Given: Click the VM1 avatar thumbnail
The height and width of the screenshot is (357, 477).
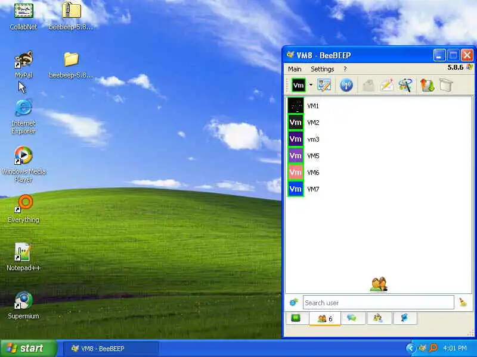Looking at the screenshot, I should tap(295, 106).
